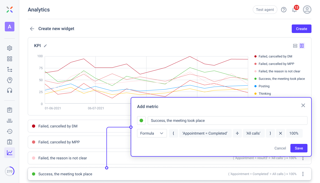Click the Save button in Add metric
This screenshot has height=183, width=320.
[x=299, y=148]
